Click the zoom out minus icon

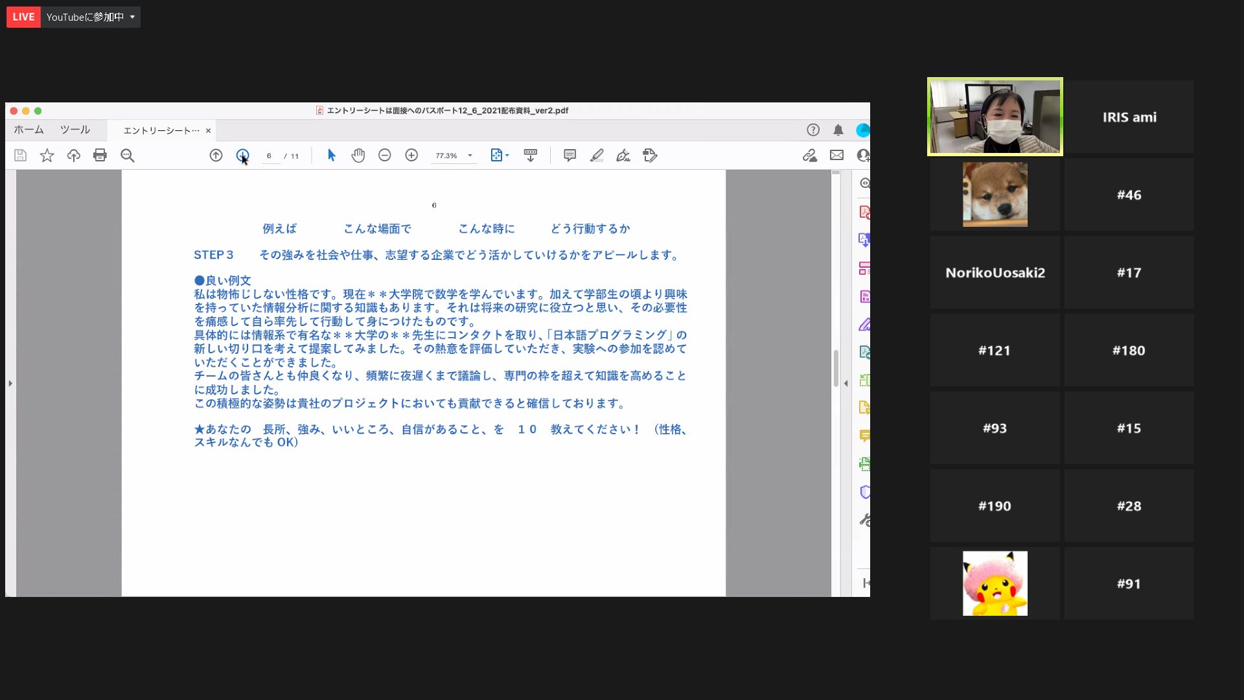coord(385,156)
